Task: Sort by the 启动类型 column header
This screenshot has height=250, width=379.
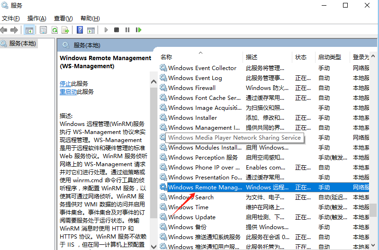Action: [x=333, y=57]
